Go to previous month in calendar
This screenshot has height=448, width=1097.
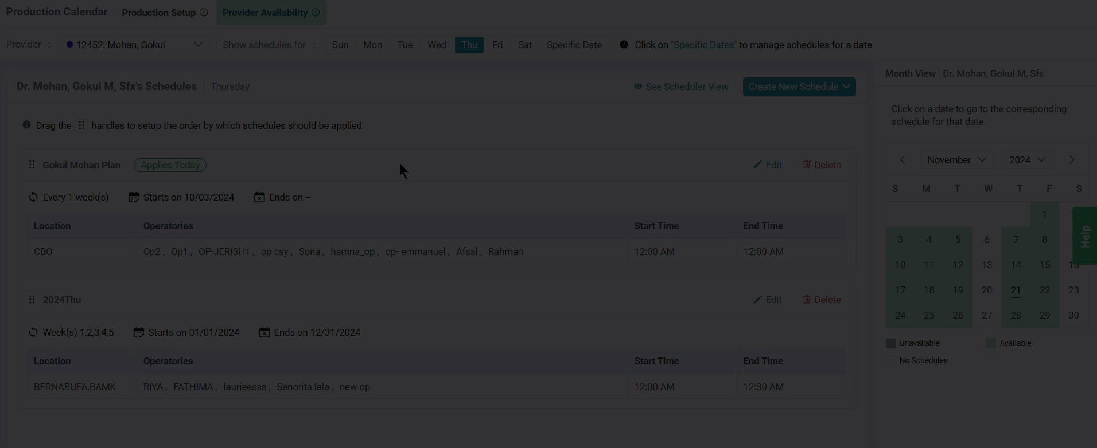[903, 160]
